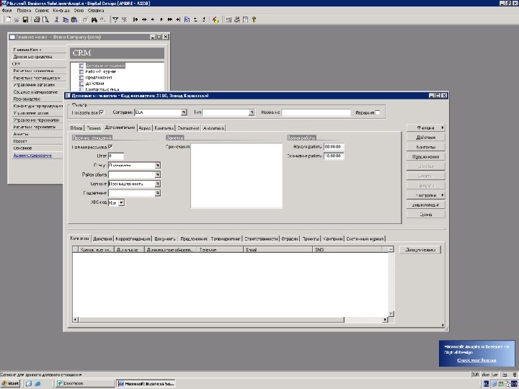The width and height of the screenshot is (519, 389).
Task: Click the Open folder toolbar icon
Action: [x=17, y=20]
